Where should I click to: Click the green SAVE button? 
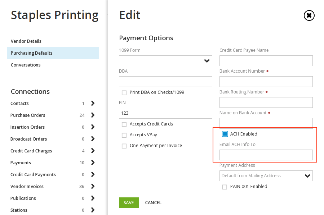pyautogui.click(x=129, y=203)
